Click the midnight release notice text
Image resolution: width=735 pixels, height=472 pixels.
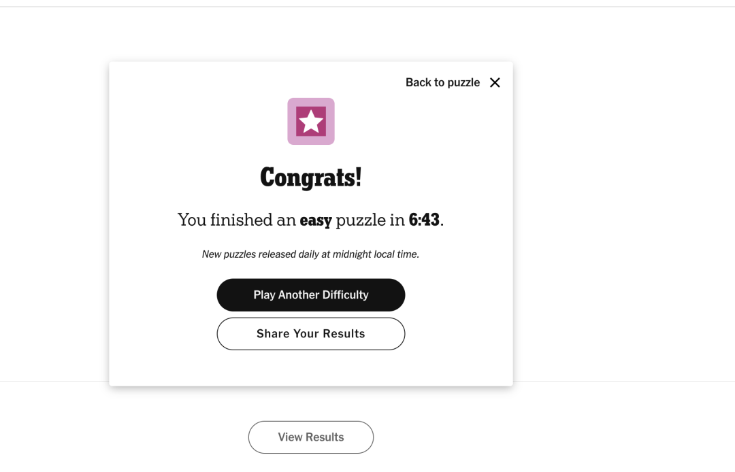coord(310,254)
